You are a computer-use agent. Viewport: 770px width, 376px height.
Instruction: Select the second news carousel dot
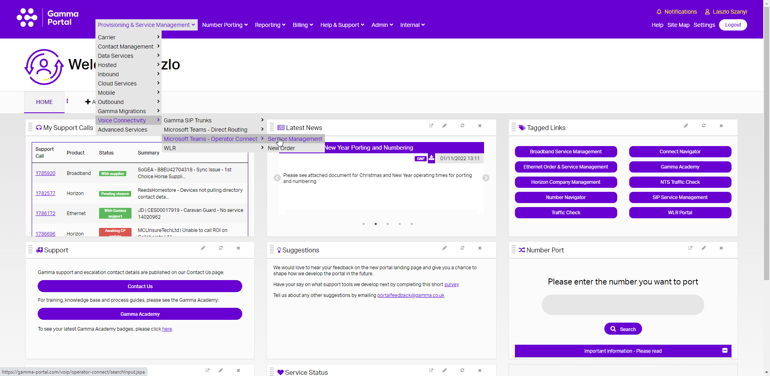(376, 224)
